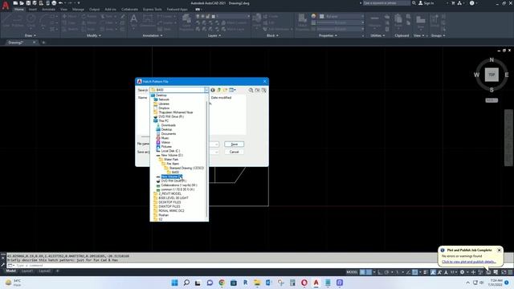
Task: Open Layer Properties in the Layers panel
Action: (x=186, y=22)
